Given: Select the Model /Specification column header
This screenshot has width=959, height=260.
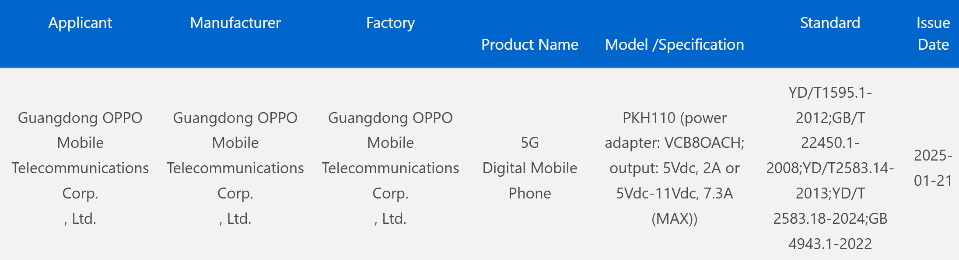Looking at the screenshot, I should [674, 44].
